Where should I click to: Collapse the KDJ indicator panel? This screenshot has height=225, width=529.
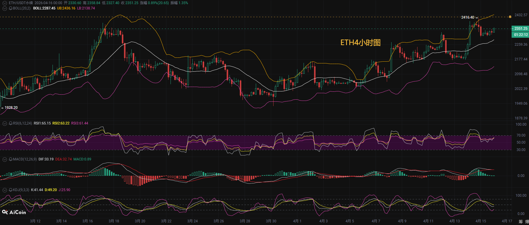point(4,190)
